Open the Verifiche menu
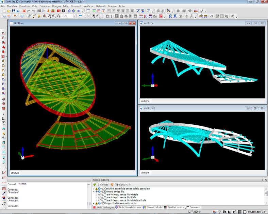The image size is (268, 214). [x=88, y=6]
